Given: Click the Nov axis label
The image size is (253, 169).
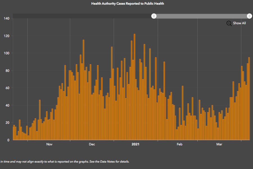Looking at the screenshot, I should pos(49,144).
